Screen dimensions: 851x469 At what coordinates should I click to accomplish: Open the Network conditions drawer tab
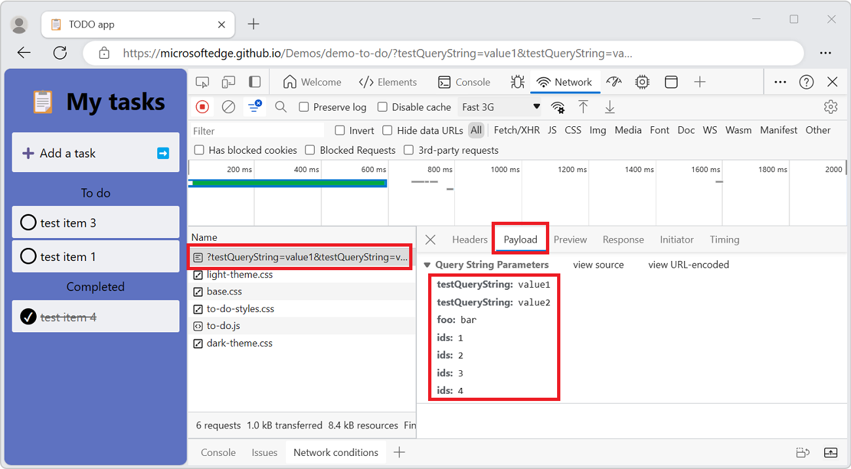[336, 452]
